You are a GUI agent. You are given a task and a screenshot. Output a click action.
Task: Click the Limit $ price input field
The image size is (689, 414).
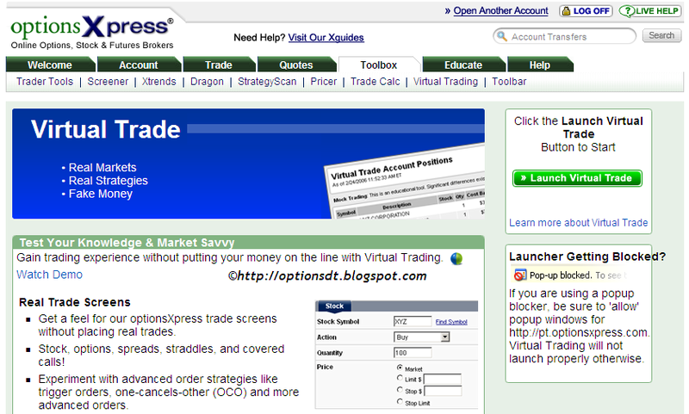[443, 380]
